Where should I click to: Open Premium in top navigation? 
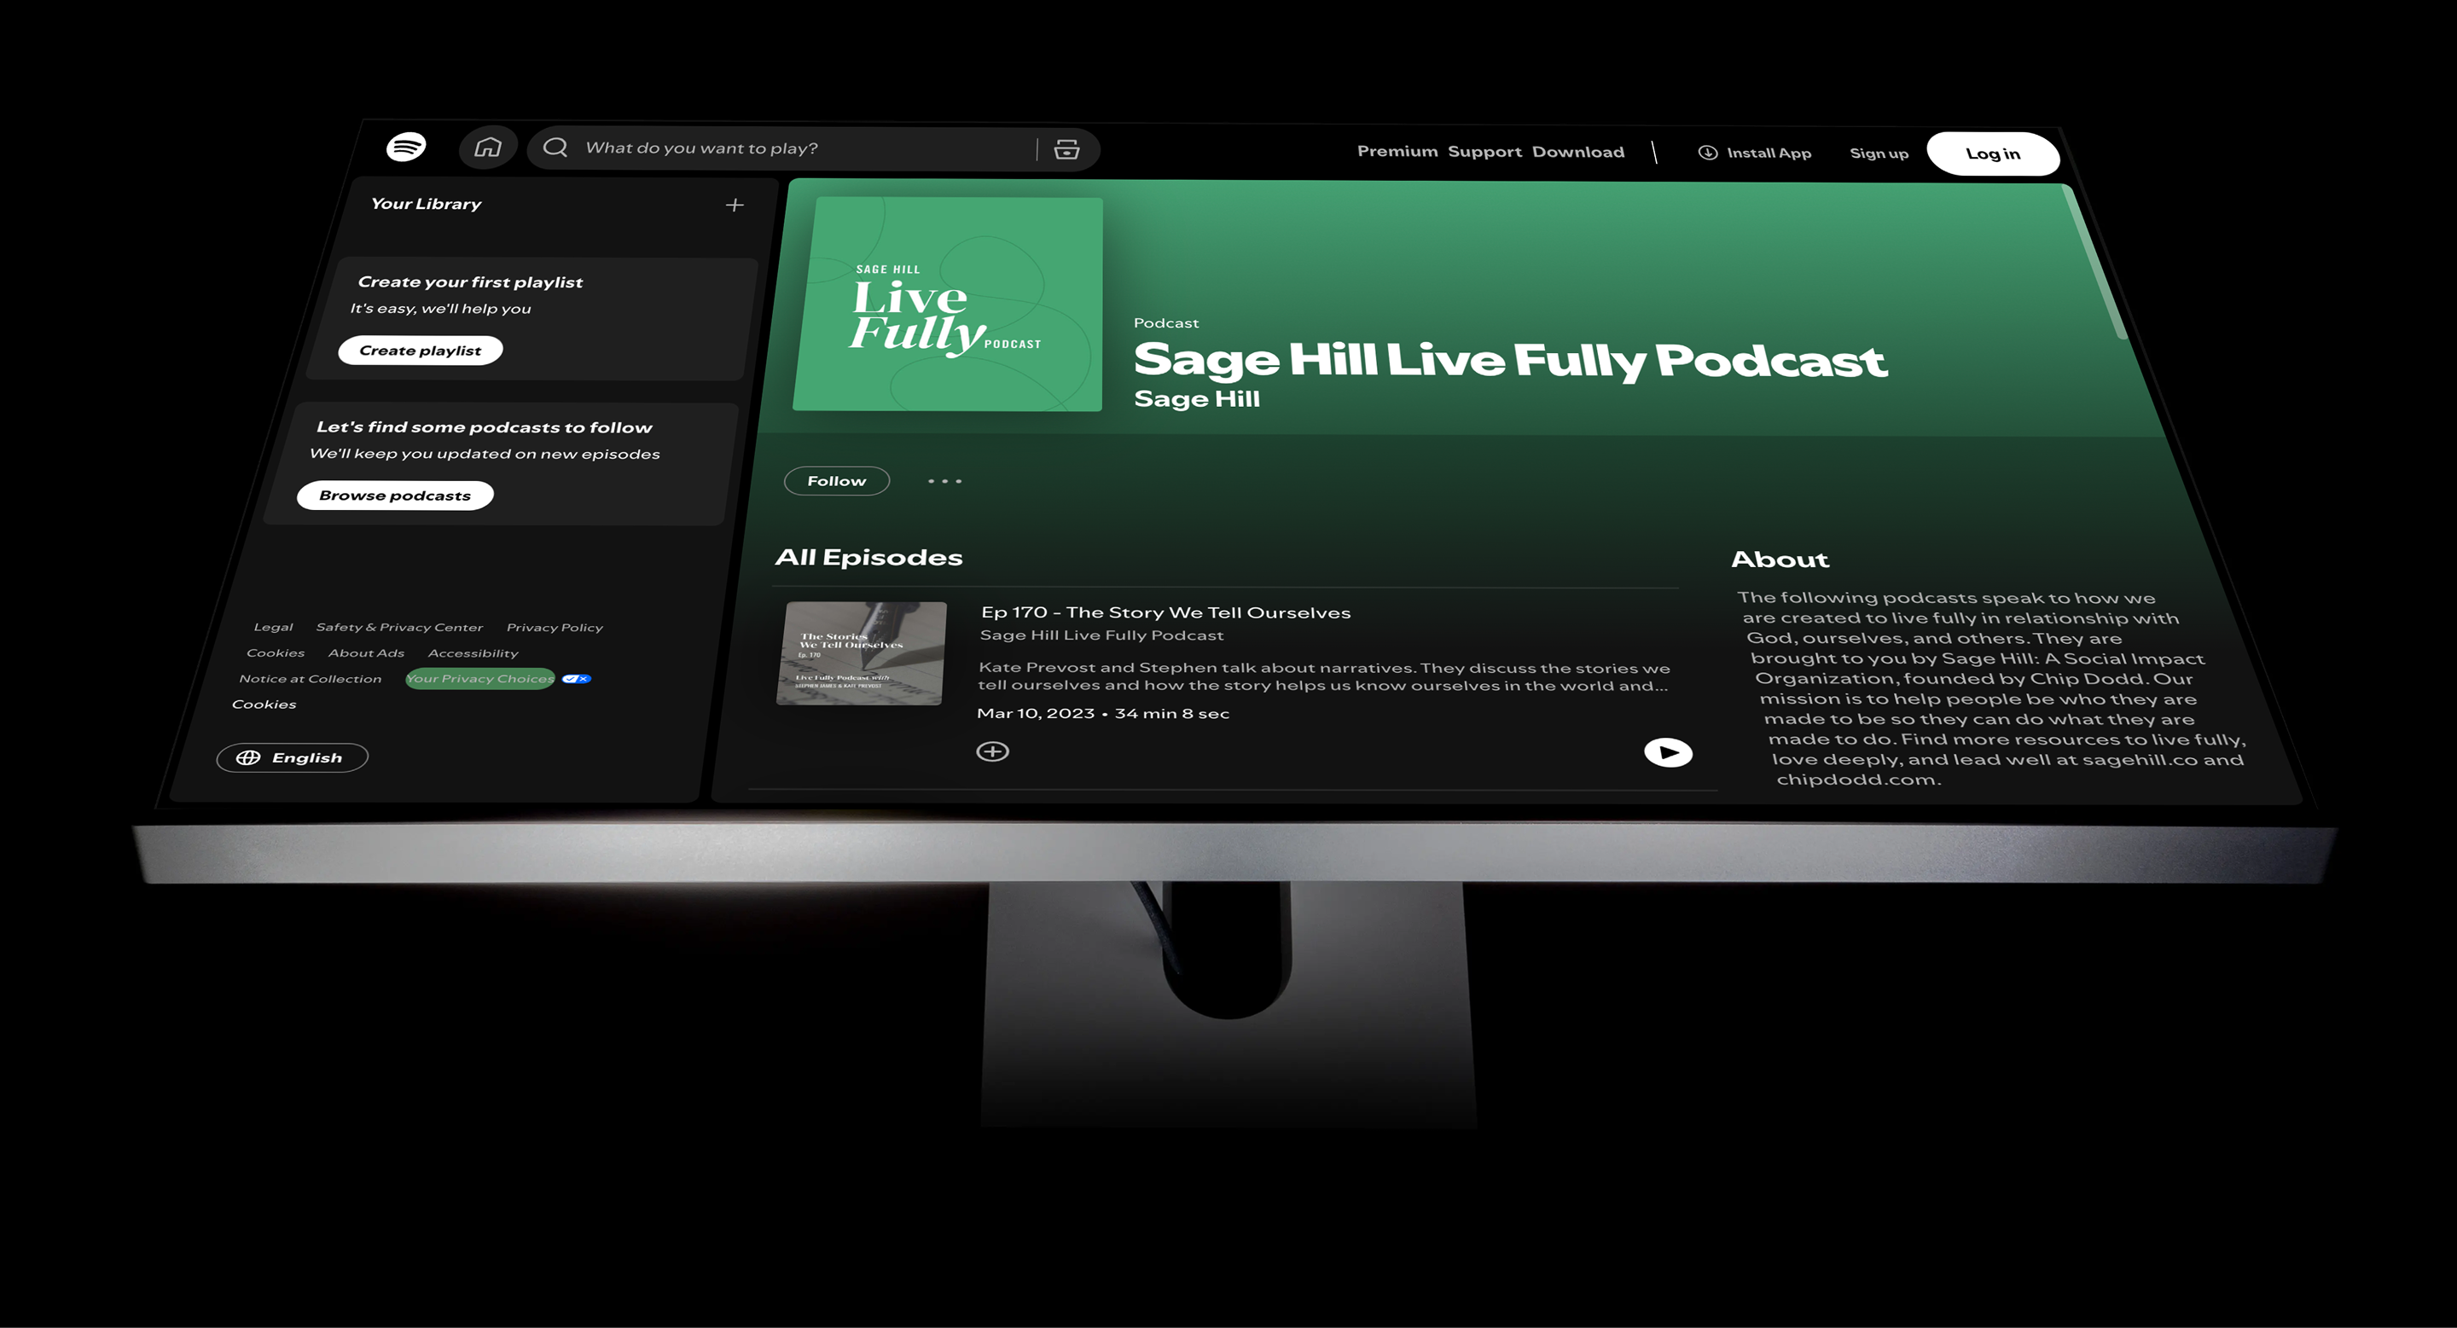pyautogui.click(x=1397, y=152)
